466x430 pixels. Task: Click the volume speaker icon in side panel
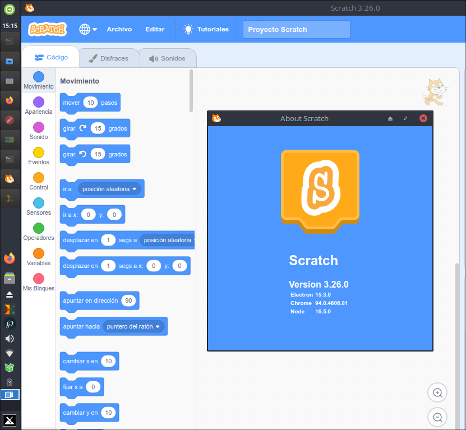click(x=10, y=339)
